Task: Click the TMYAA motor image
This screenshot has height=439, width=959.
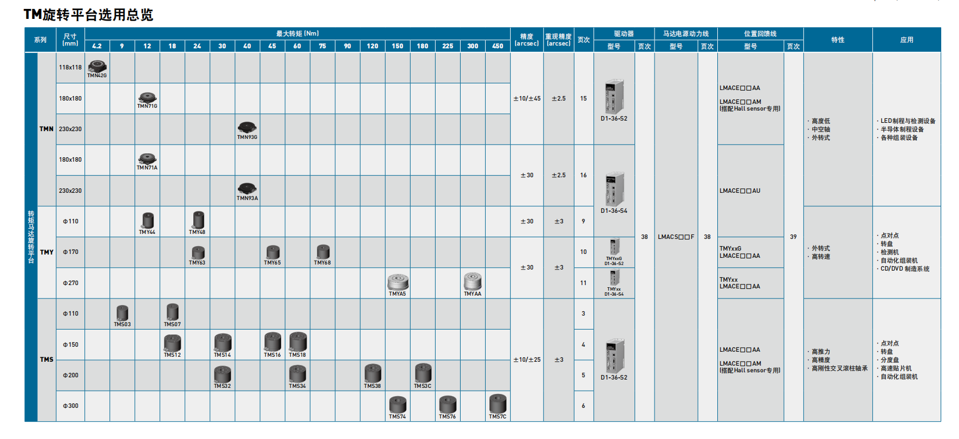Action: pyautogui.click(x=473, y=281)
